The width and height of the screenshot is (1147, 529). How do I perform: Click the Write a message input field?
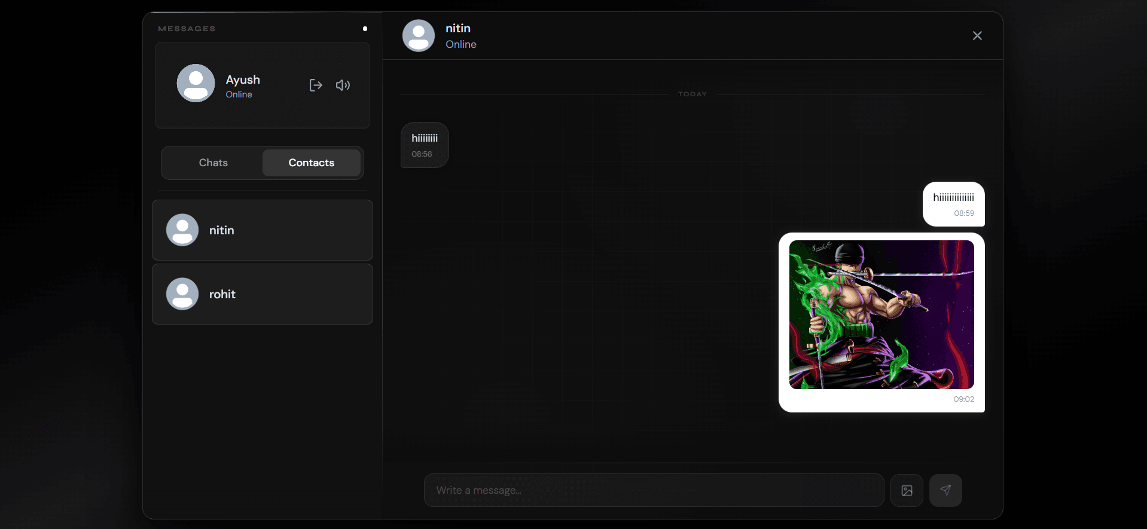654,490
